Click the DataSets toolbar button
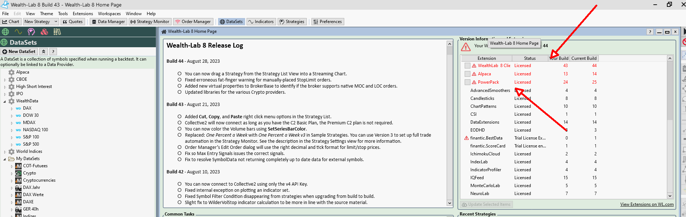 pyautogui.click(x=231, y=22)
